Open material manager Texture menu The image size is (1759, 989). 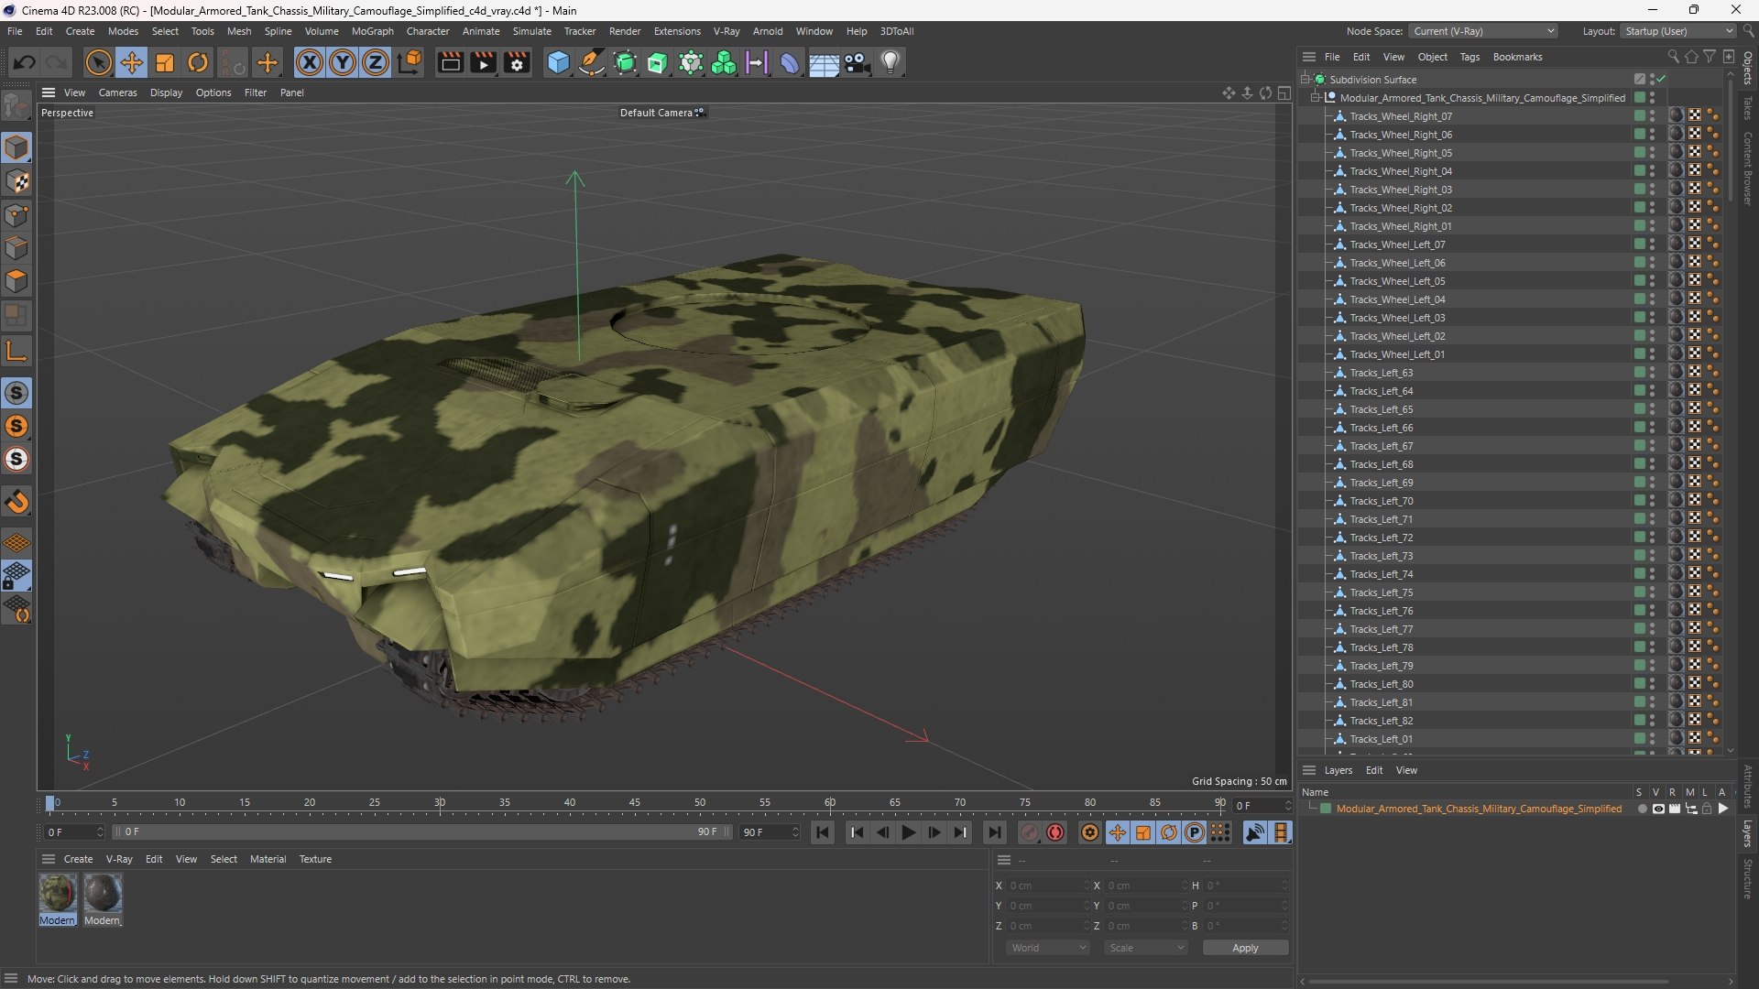tap(315, 859)
